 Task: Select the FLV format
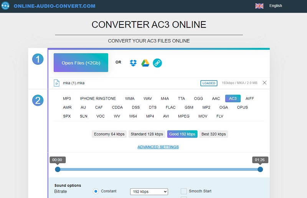click(220, 116)
